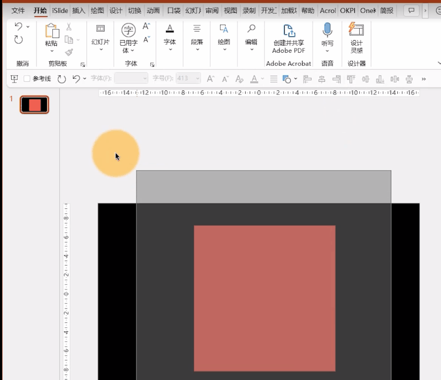Image resolution: width=441 pixels, height=380 pixels.
Task: Switch to the 动画 Animations tab
Action: pyautogui.click(x=153, y=11)
